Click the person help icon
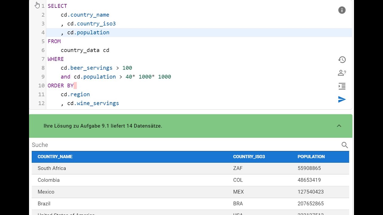 click(342, 73)
